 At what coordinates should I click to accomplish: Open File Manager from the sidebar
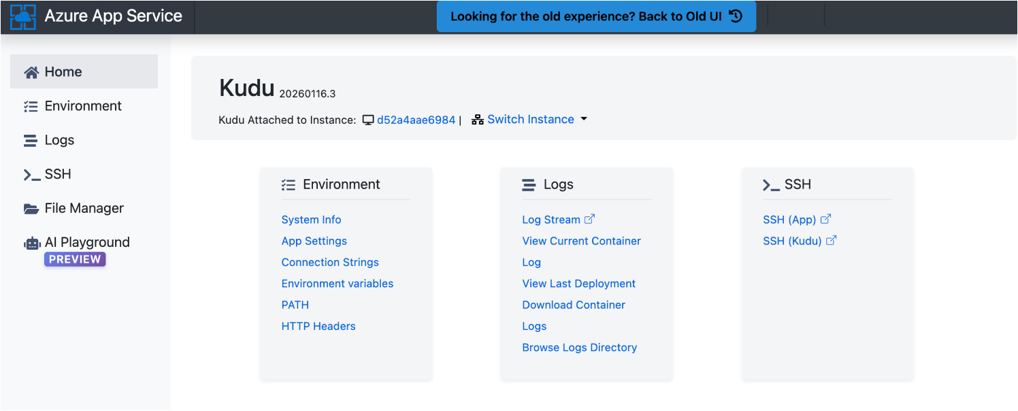pos(84,208)
